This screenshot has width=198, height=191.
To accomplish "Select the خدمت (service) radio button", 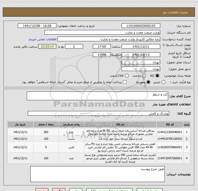I will coord(144,76).
